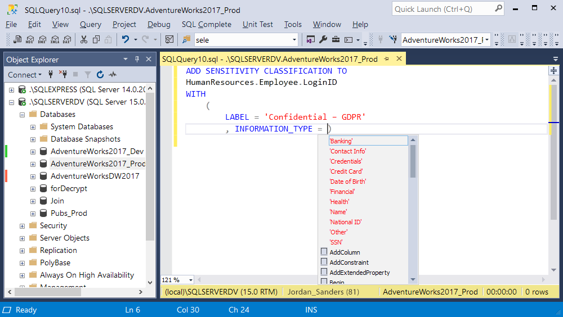Screen dimensions: 563x317
Task: Select the AdventureWorksDW2017 database
Action: coord(95,176)
